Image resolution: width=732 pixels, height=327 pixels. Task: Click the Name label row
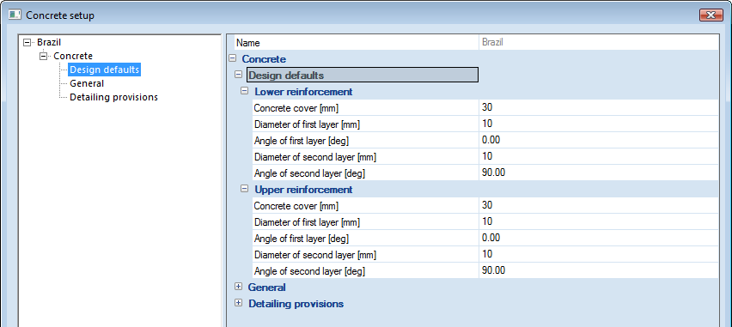click(x=357, y=43)
